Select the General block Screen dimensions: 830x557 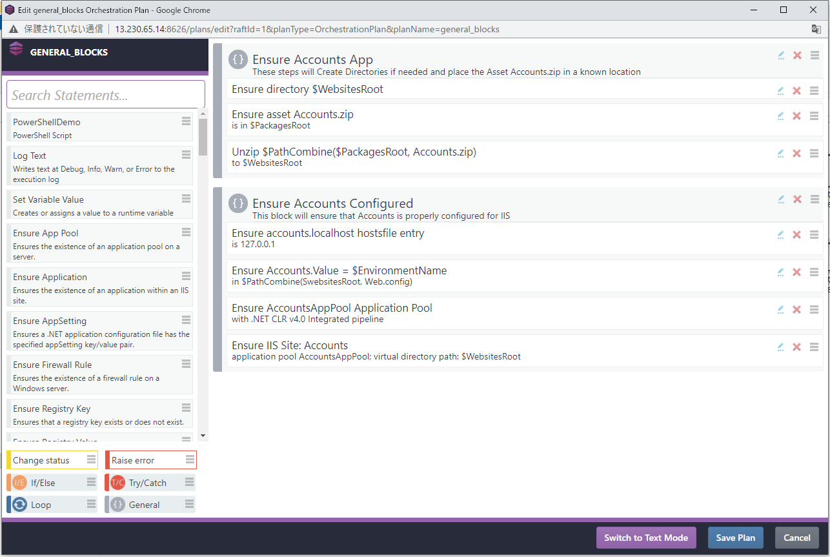[x=150, y=505]
